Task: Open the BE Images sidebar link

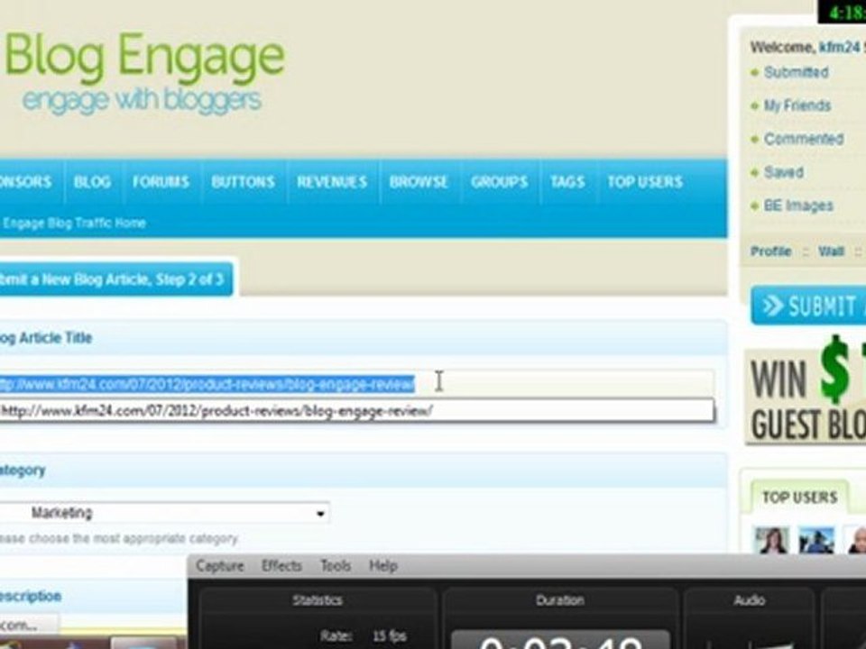Action: tap(798, 206)
